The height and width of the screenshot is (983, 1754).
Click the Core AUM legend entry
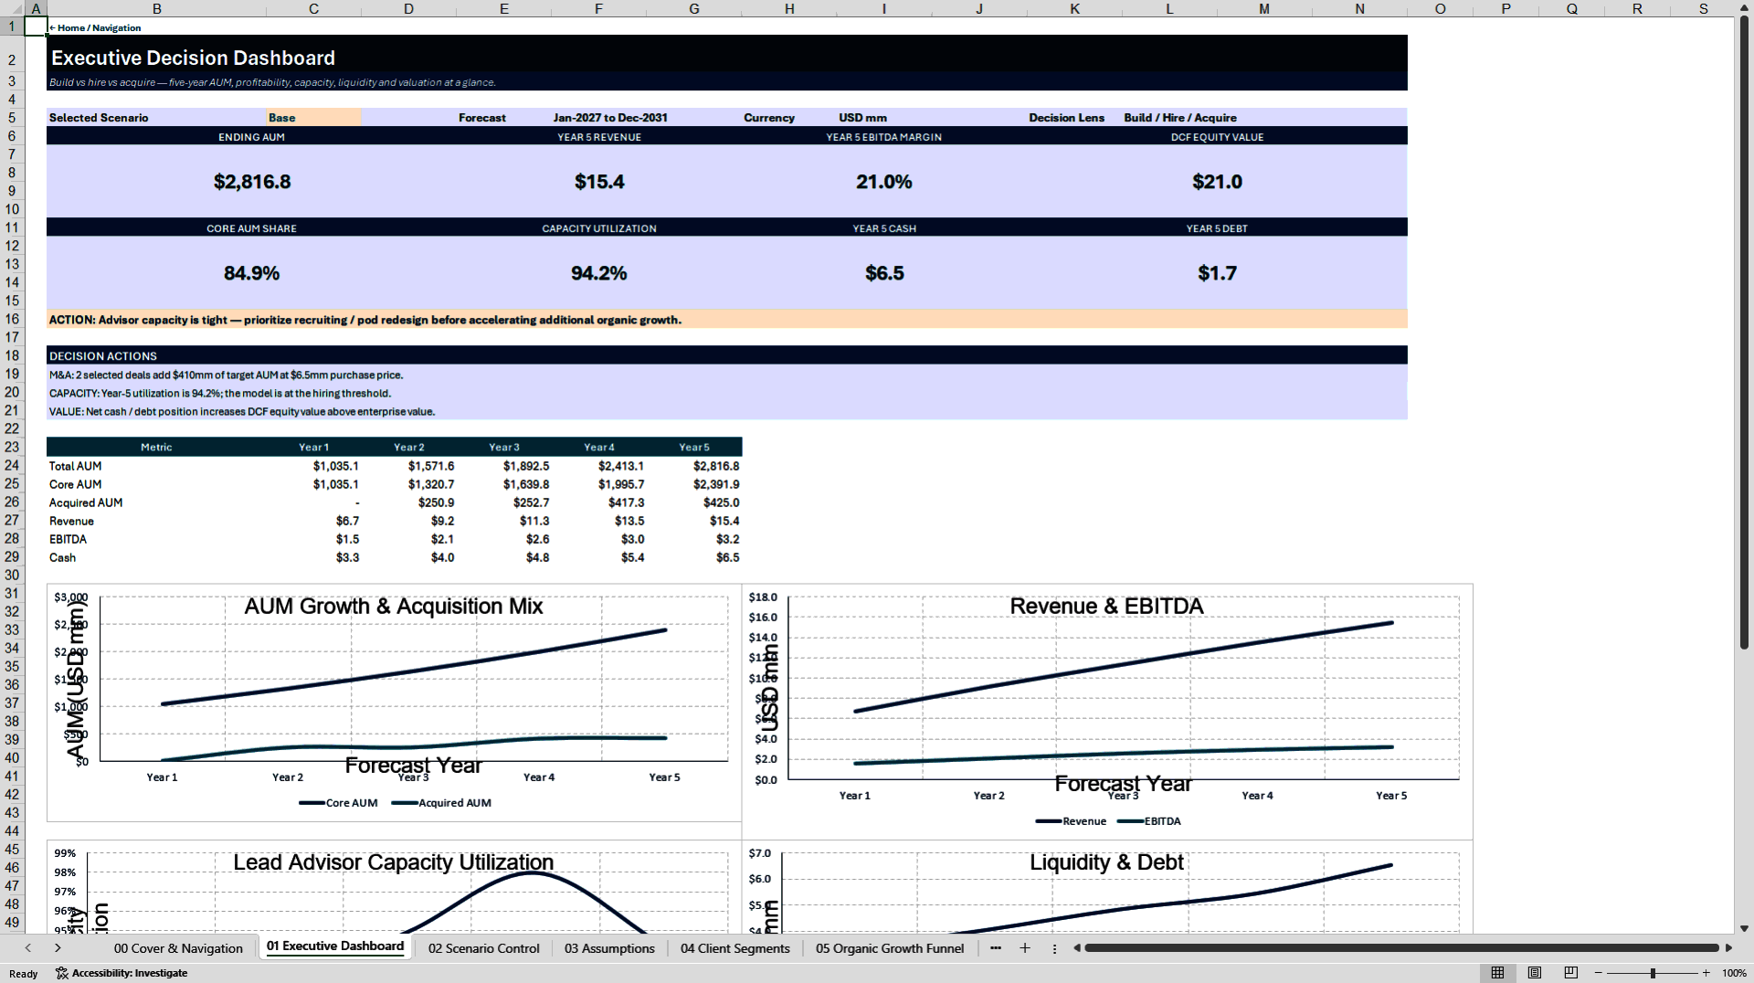(338, 803)
